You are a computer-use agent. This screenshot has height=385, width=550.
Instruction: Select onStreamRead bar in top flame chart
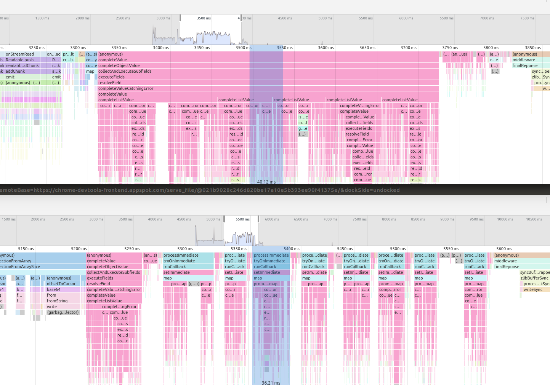pyautogui.click(x=22, y=54)
